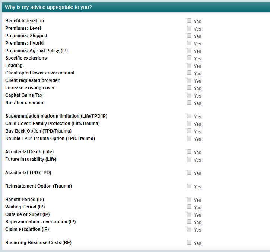
Task: Check Outside of Super (IP) box
Action: click(189, 214)
